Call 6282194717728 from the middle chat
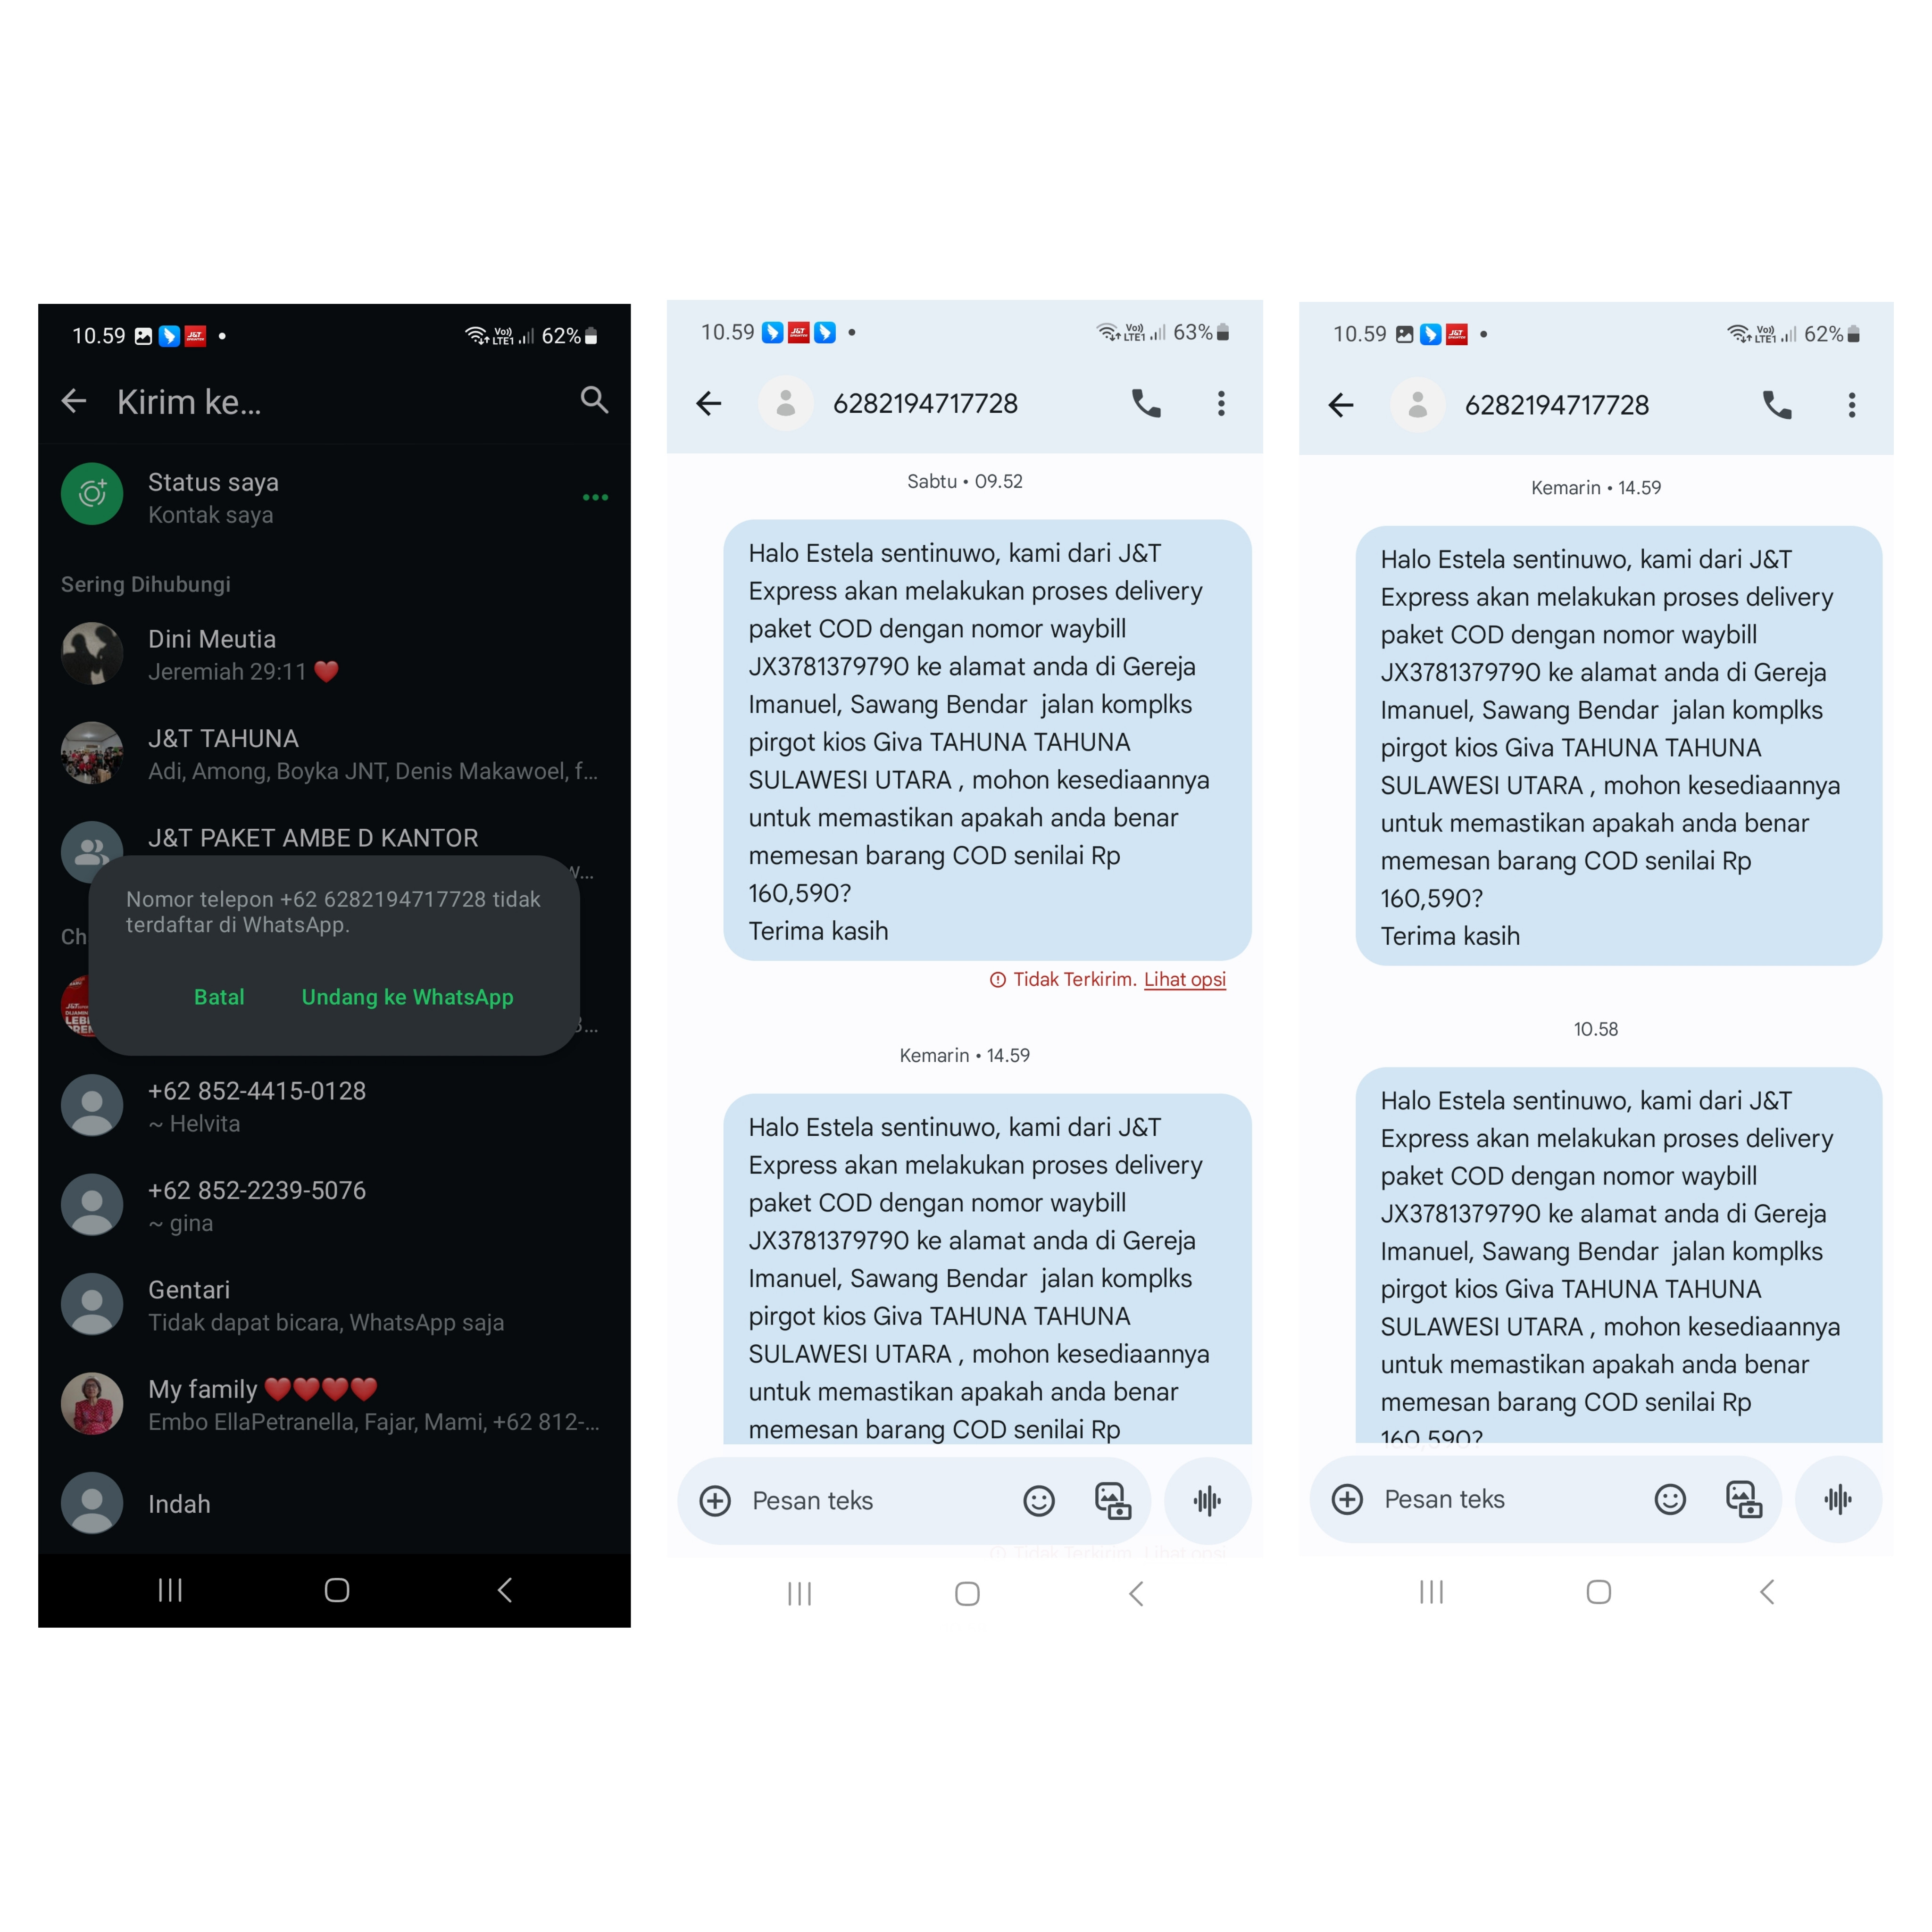The width and height of the screenshot is (1932, 1932). [1146, 403]
